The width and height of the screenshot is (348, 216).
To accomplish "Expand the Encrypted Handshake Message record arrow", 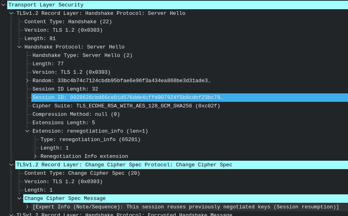I will pos(11,214).
